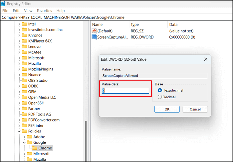Click the OBS Studio folder icon

coord(24,80)
